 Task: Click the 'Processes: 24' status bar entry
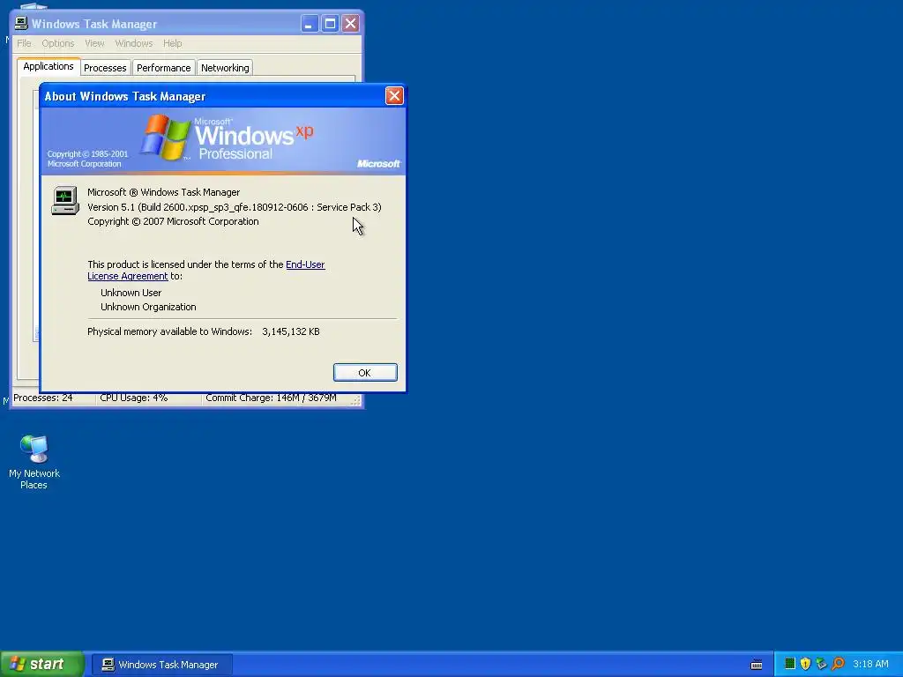tap(43, 398)
